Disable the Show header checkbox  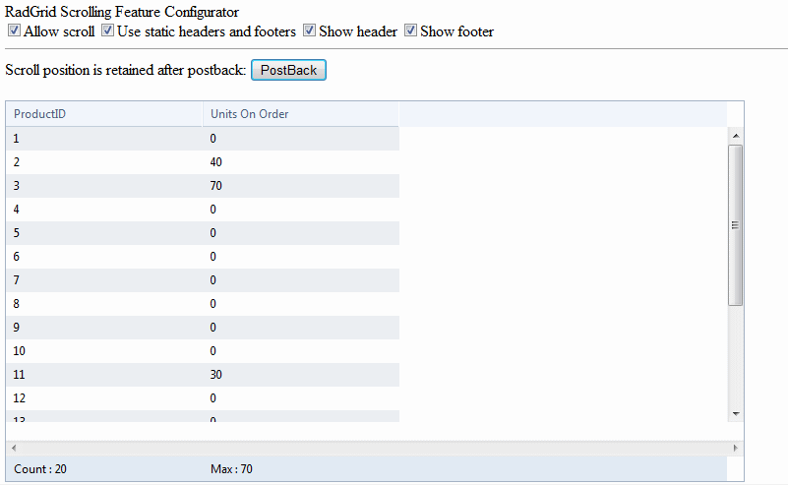point(310,31)
